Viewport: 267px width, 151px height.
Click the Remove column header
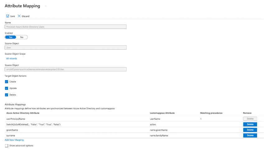[x=247, y=113]
